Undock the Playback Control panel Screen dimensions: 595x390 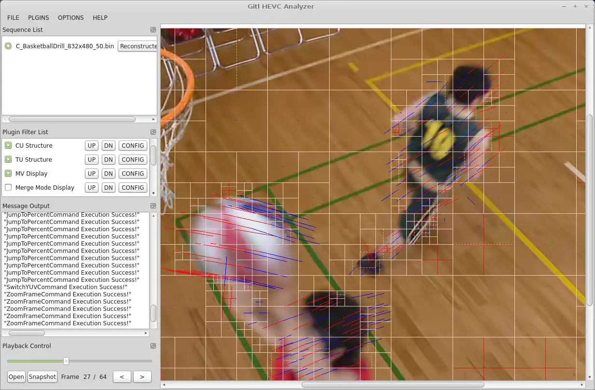click(153, 346)
